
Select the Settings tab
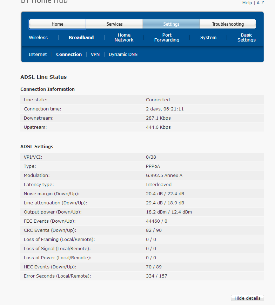[171, 24]
